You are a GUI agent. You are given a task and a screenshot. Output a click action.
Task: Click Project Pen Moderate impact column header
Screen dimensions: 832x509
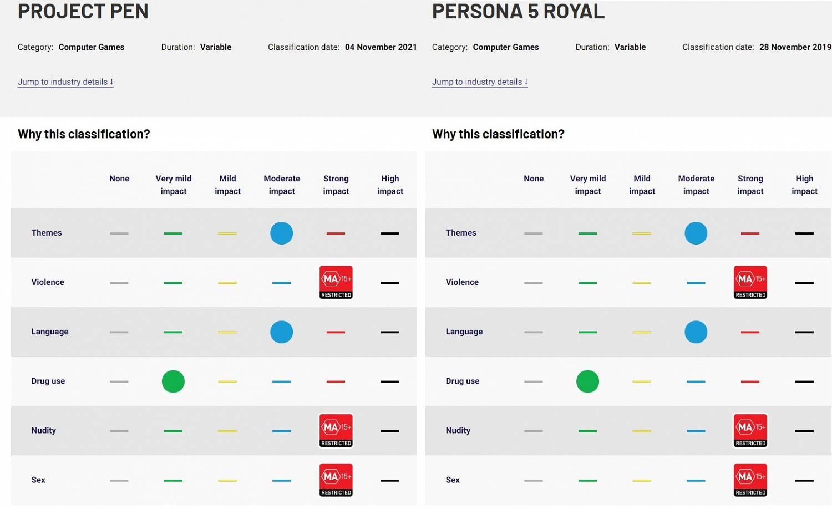coord(282,185)
